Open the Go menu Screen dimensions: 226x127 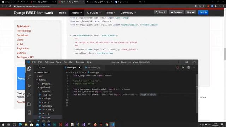65,62
